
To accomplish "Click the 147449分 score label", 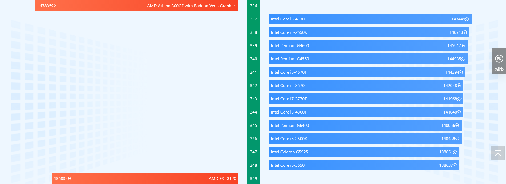I will click(460, 19).
